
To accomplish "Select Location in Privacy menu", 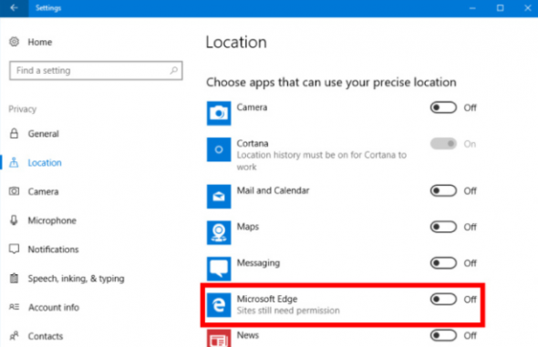I will 45,163.
